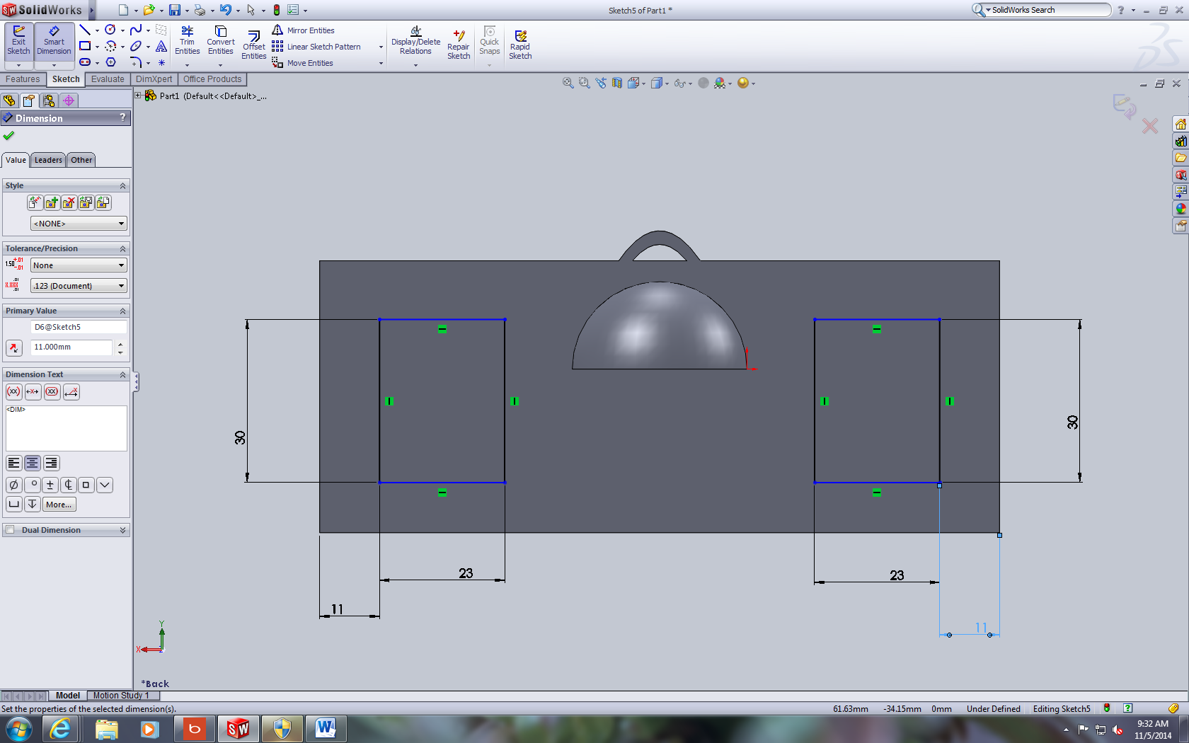The image size is (1189, 743).
Task: Activate the Smart Dimension tool
Action: (54, 41)
